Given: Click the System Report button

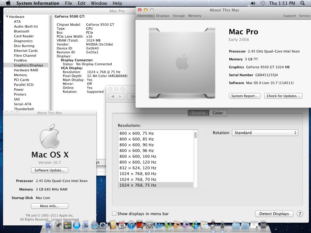Looking at the screenshot, I should [244, 96].
